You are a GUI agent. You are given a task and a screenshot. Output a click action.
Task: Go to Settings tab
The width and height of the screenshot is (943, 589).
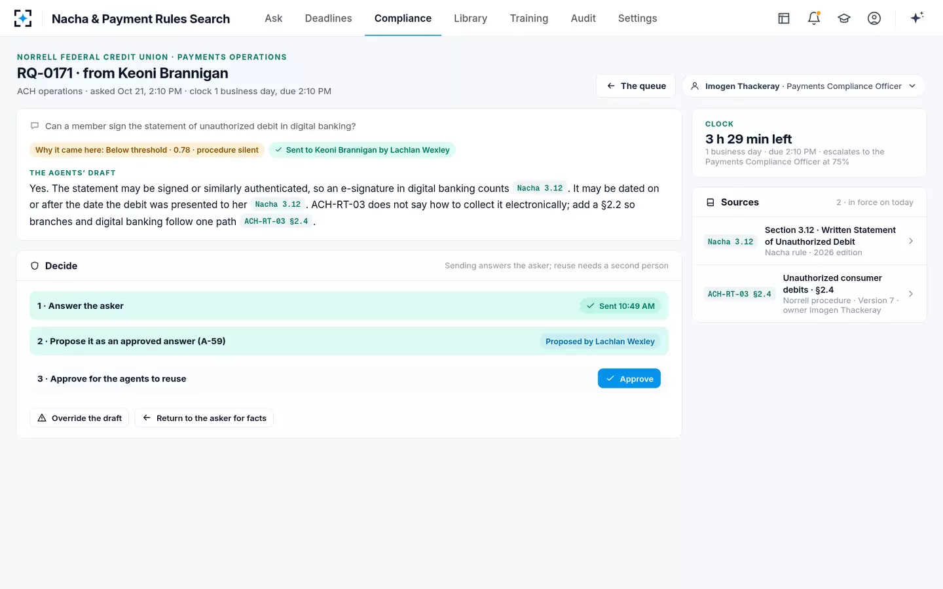[x=637, y=18]
